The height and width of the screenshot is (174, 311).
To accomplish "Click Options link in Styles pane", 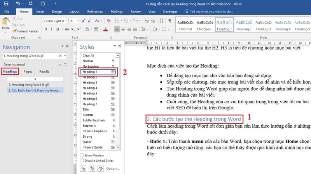I will (x=113, y=169).
